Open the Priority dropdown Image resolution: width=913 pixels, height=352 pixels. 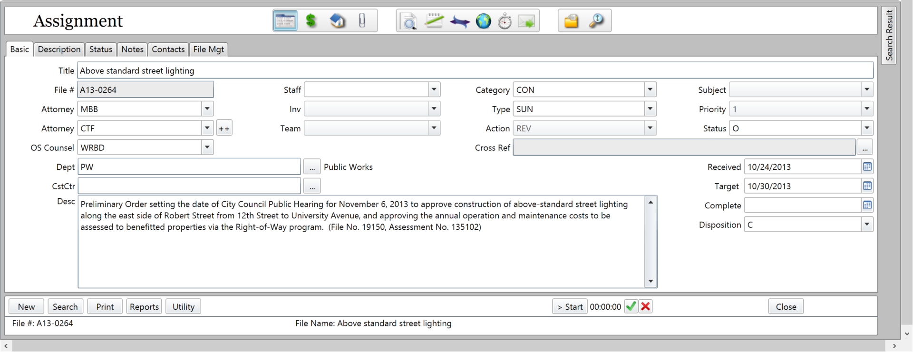867,109
